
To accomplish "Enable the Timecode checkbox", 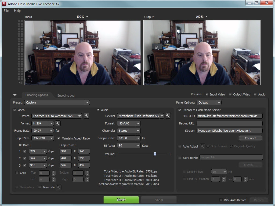I will click(40, 187).
